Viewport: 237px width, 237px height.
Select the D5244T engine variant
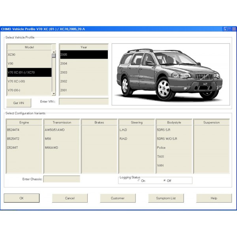[x=24, y=147]
